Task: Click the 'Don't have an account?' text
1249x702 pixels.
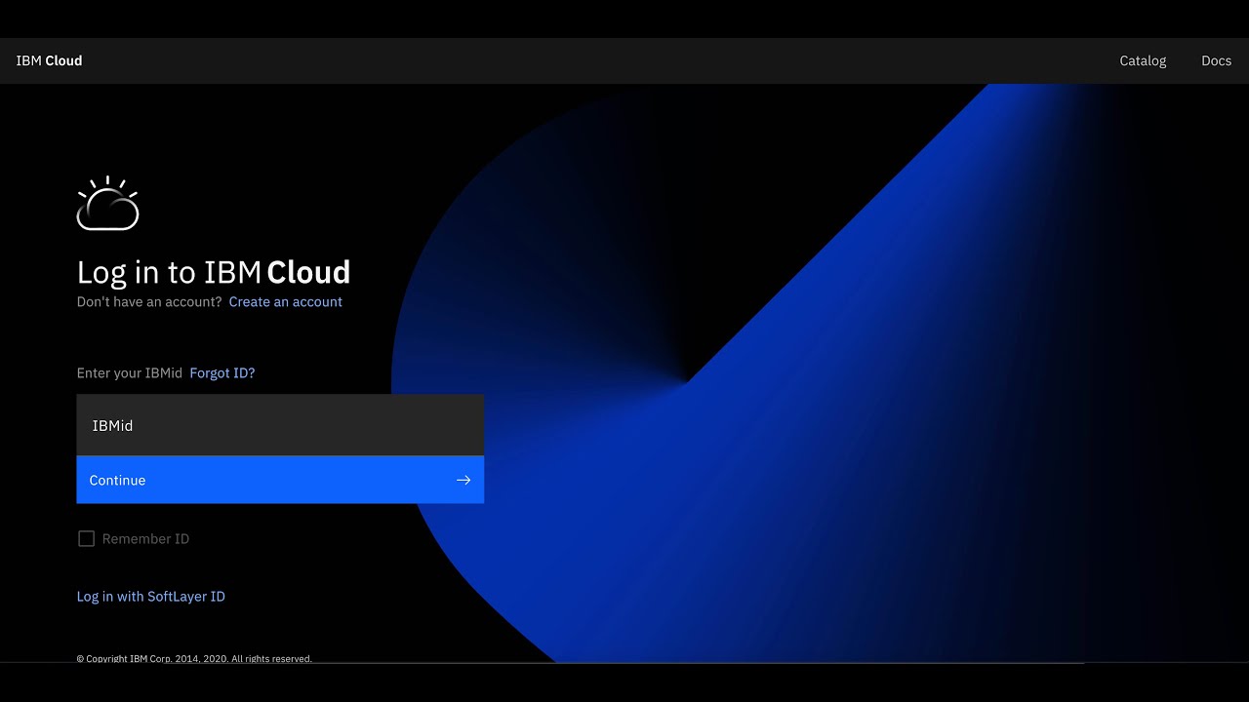Action: point(149,301)
